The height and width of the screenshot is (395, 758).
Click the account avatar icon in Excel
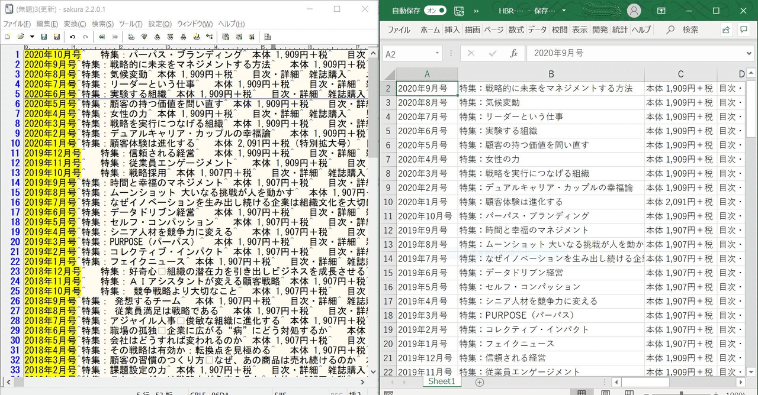coord(634,11)
